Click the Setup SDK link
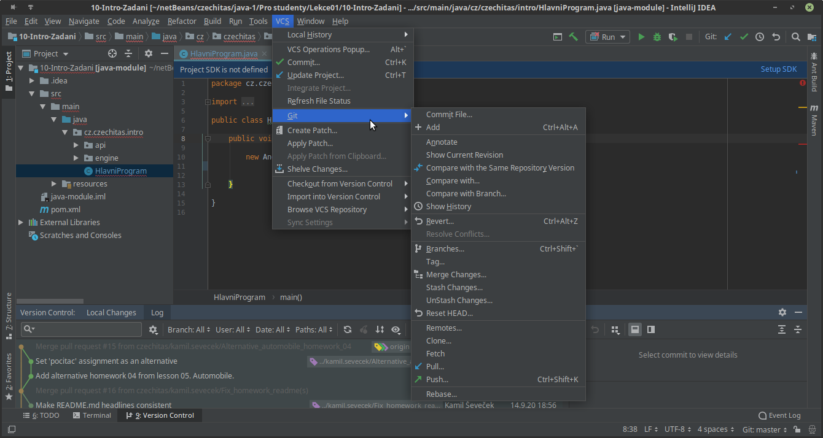This screenshot has width=823, height=438. 778,69
